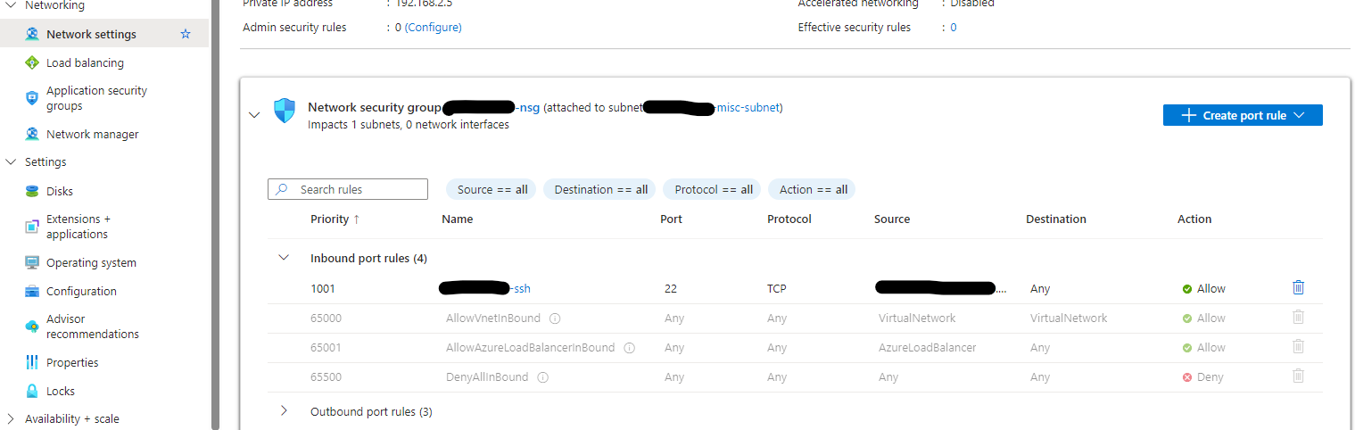Screen dimensions: 1355x430
Task: Open the Locks settings page
Action: pyautogui.click(x=61, y=391)
